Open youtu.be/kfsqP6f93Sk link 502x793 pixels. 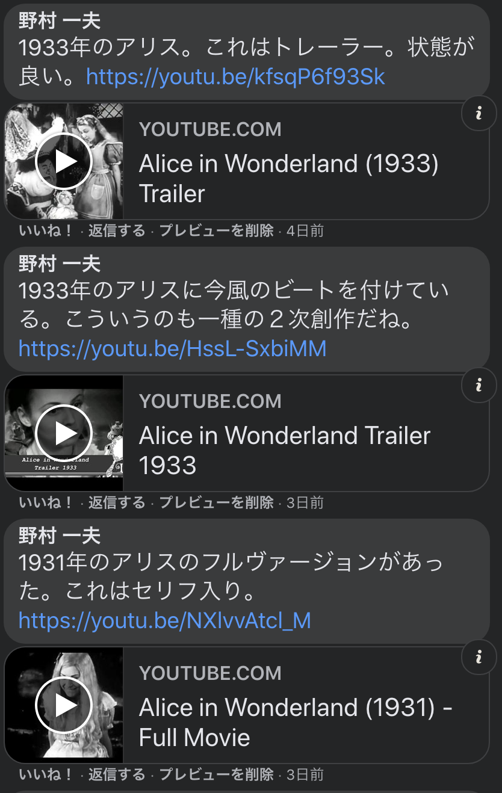click(x=236, y=77)
